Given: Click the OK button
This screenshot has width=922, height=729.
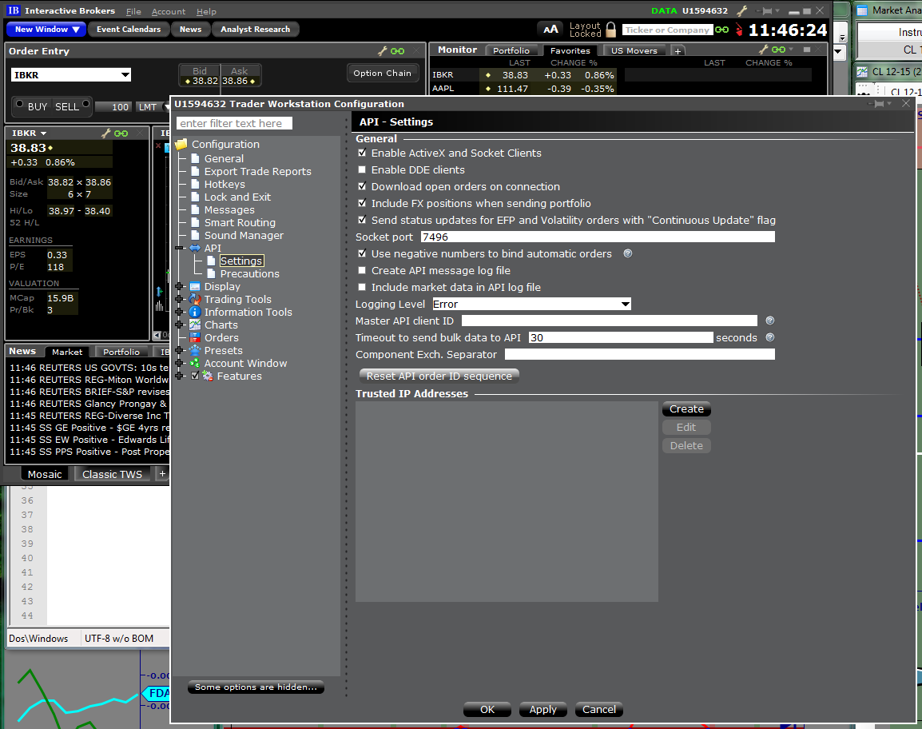Looking at the screenshot, I should tap(487, 710).
